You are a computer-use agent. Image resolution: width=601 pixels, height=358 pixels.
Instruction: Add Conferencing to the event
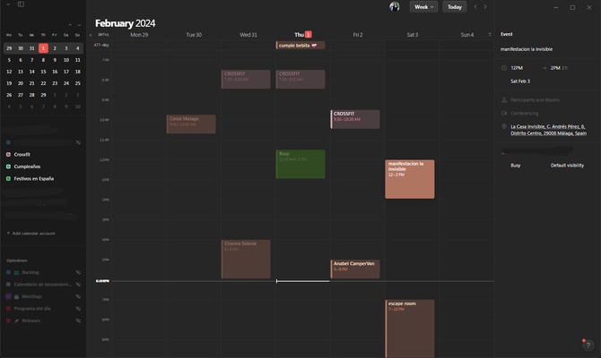tap(525, 113)
